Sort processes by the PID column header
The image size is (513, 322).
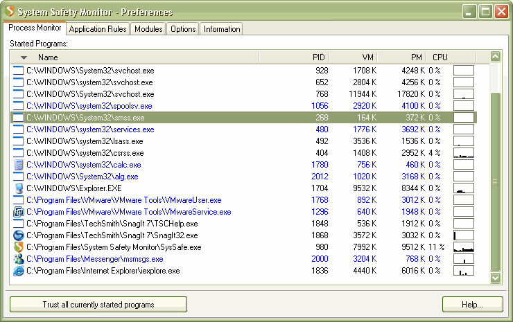tap(318, 57)
